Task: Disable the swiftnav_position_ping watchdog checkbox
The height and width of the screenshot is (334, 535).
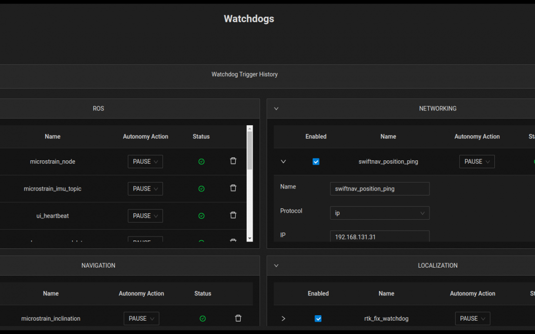Action: coord(316,162)
